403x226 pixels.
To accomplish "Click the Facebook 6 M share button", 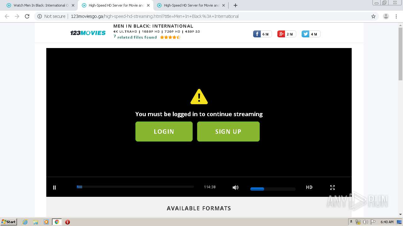I will click(263, 34).
